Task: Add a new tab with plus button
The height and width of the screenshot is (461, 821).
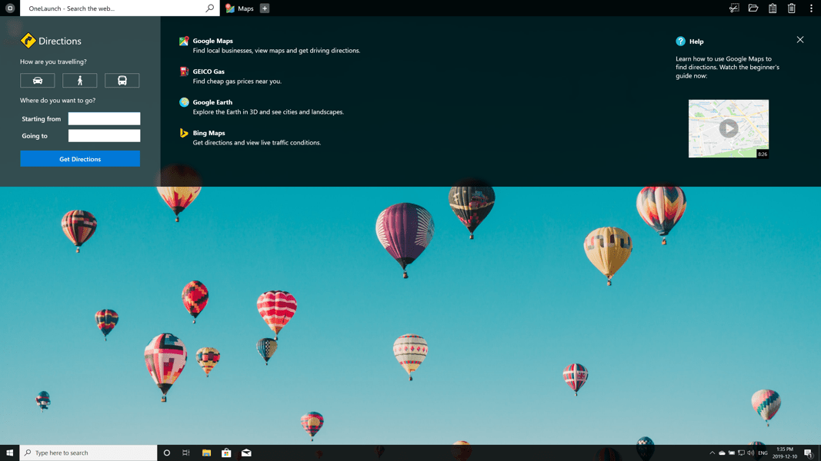Action: coord(265,8)
